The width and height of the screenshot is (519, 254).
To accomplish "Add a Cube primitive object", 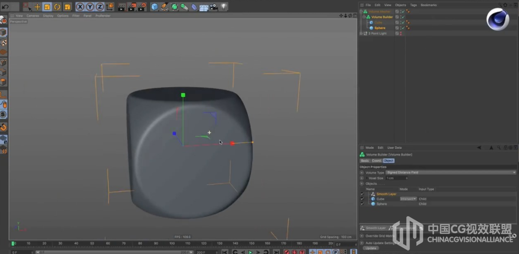I will pos(154,7).
